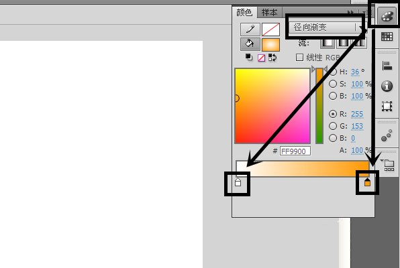Image resolution: width=400 pixels, height=268 pixels.
Task: Open the Code Snippets panel icon
Action: [387, 135]
